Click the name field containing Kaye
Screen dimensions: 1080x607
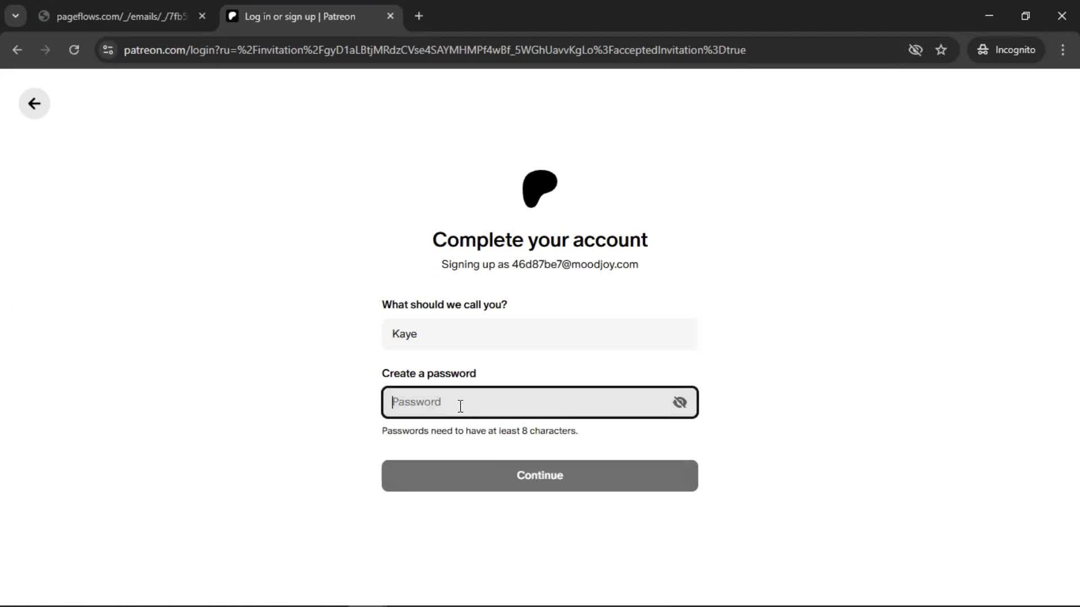point(540,334)
